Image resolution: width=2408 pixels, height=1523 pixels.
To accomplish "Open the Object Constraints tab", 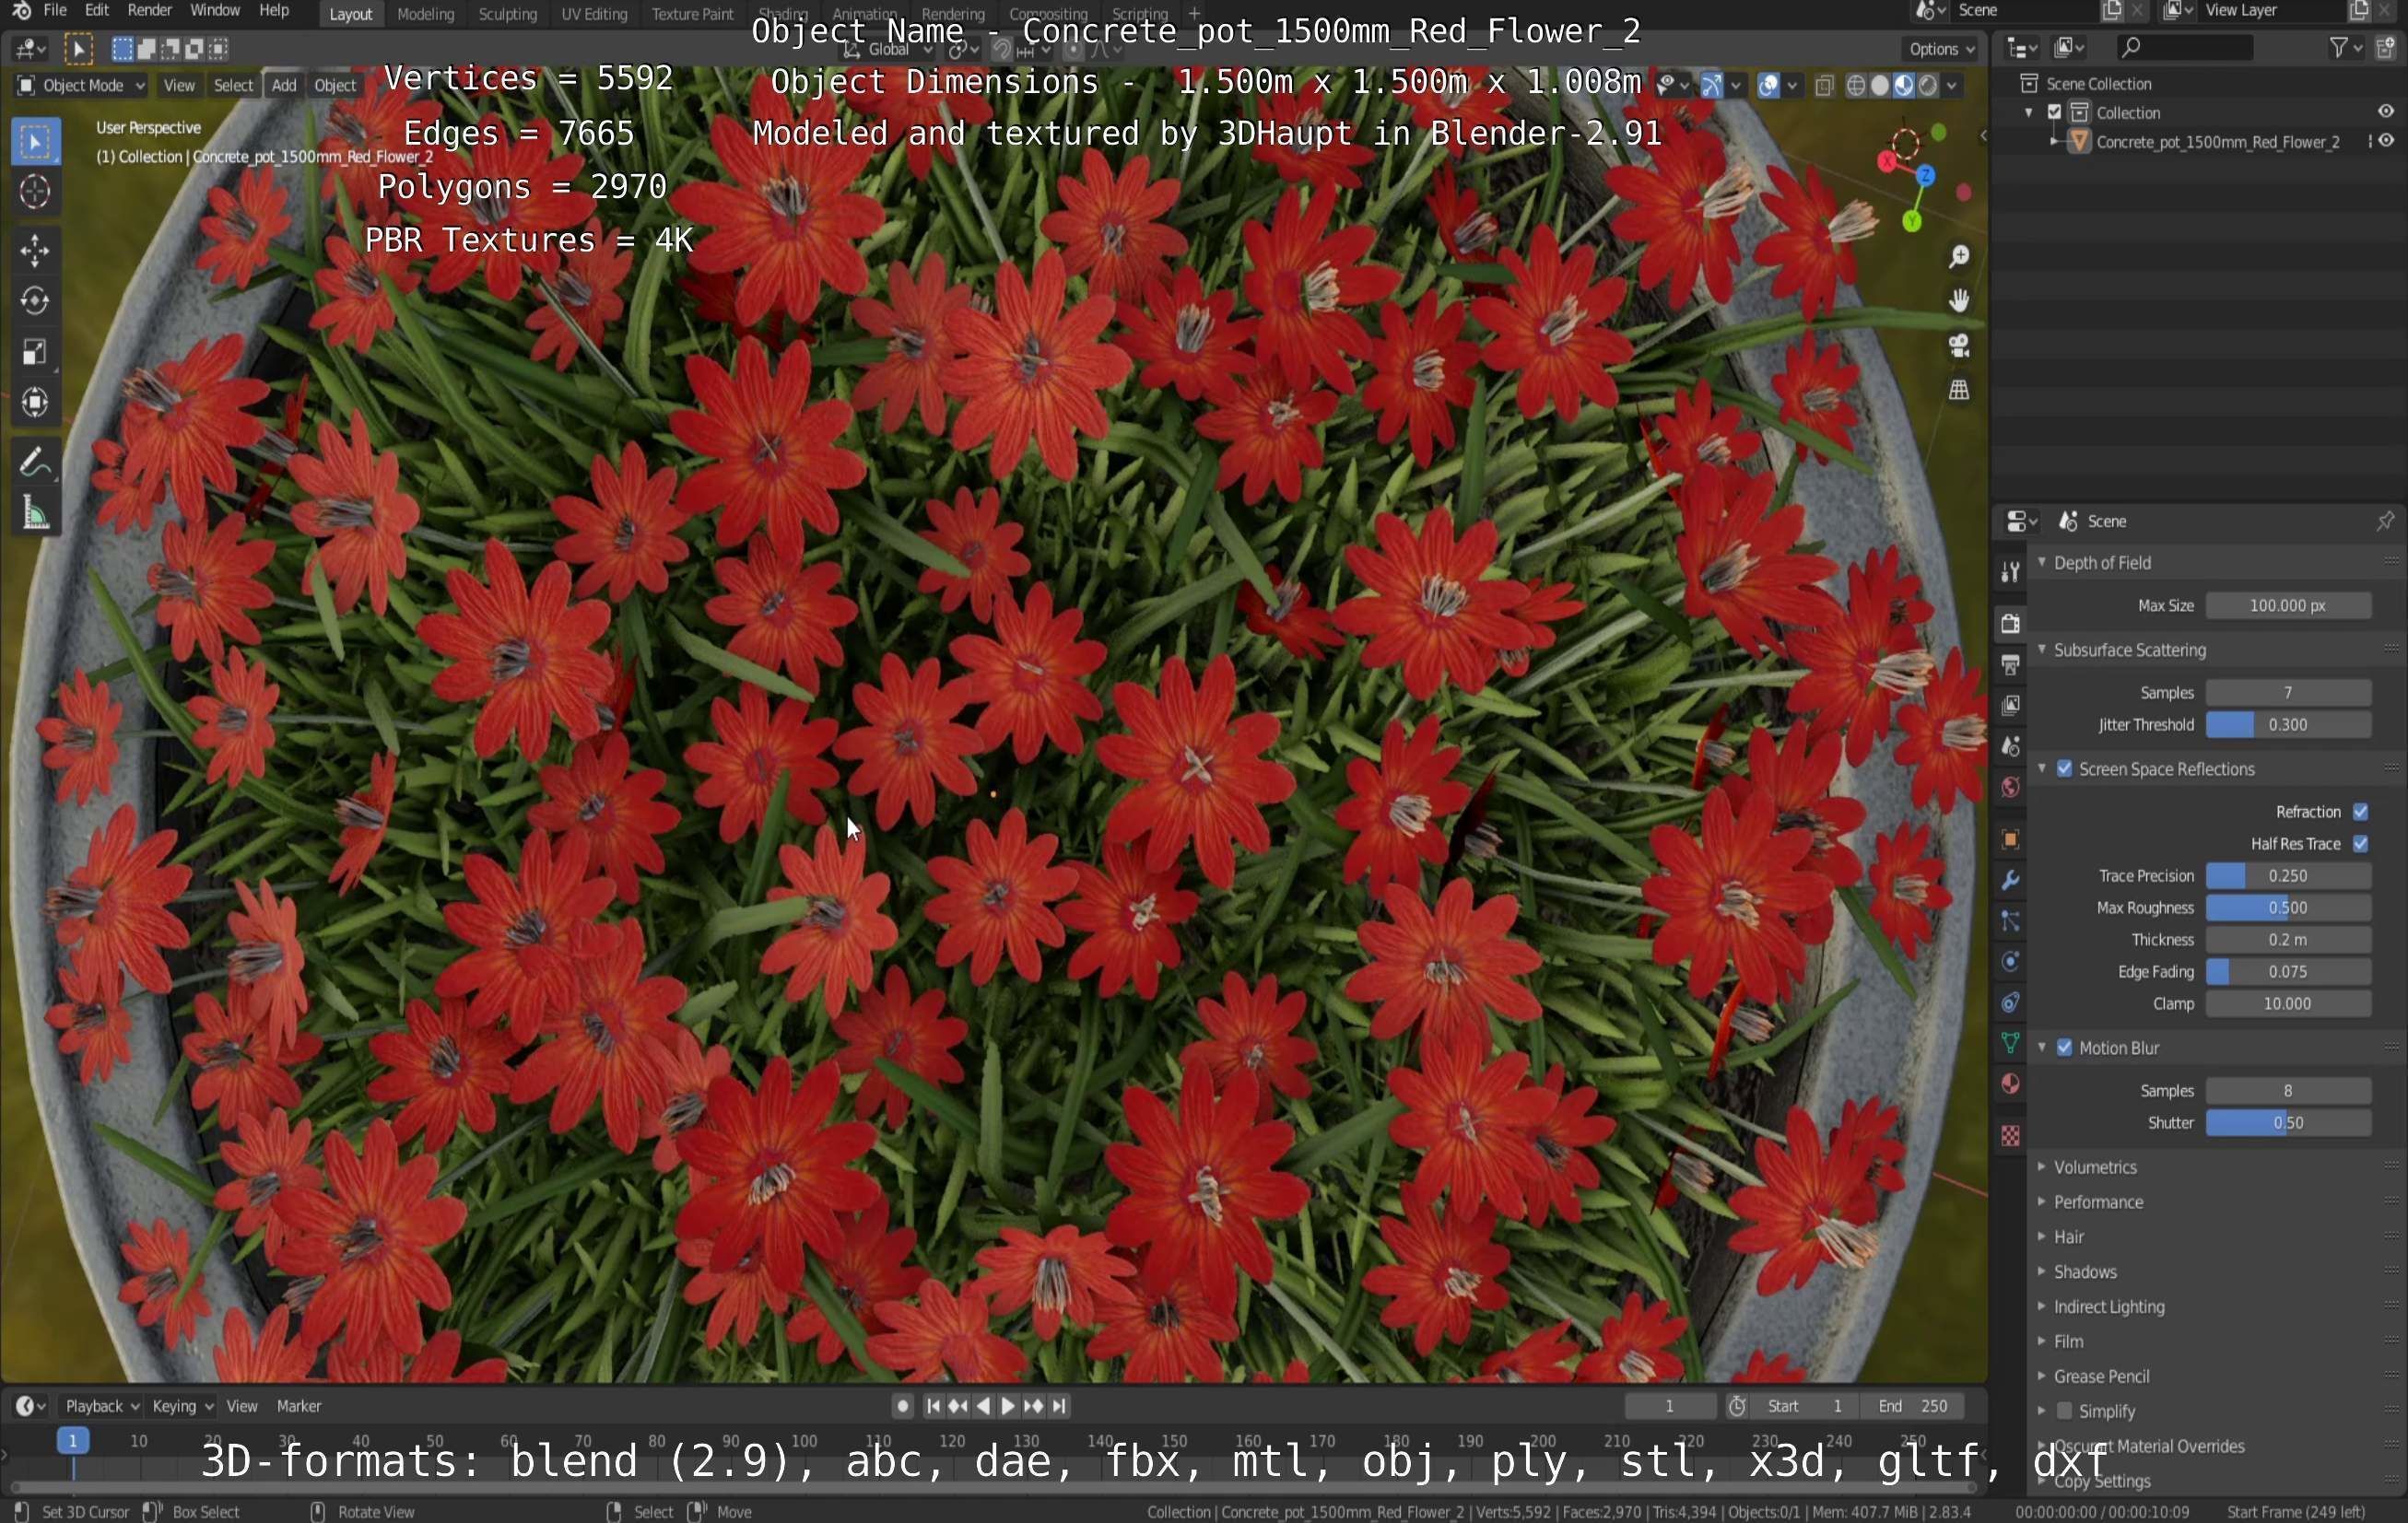I will pos(2010,1003).
